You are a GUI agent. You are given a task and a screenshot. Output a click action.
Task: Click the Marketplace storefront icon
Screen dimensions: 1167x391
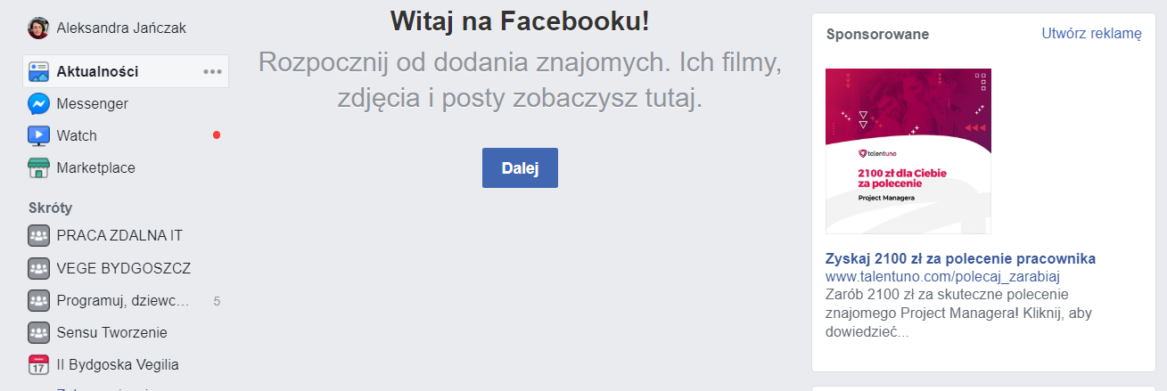pos(38,168)
